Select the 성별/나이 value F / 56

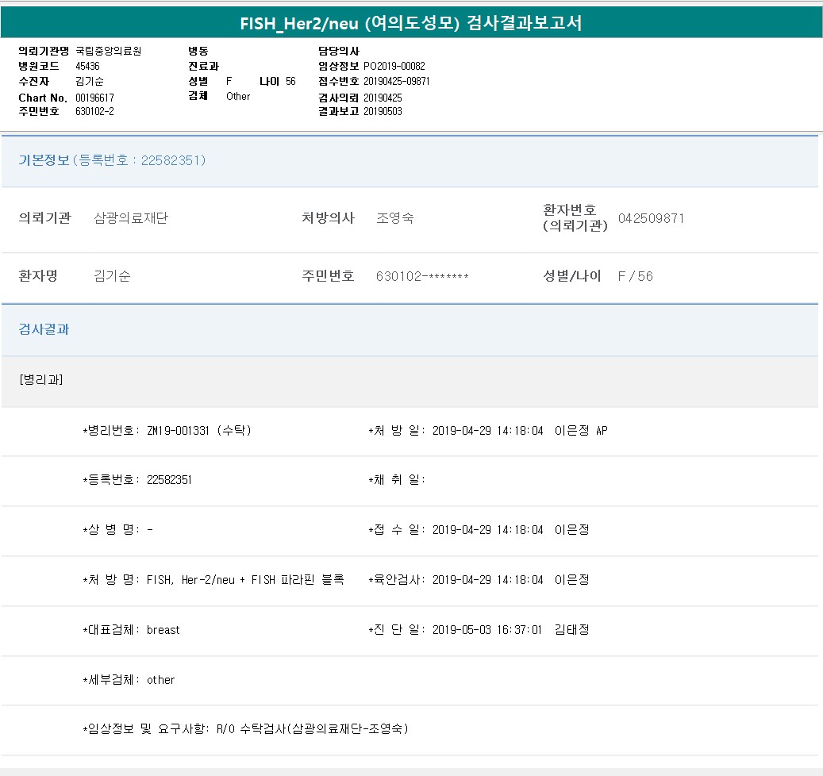pos(635,276)
